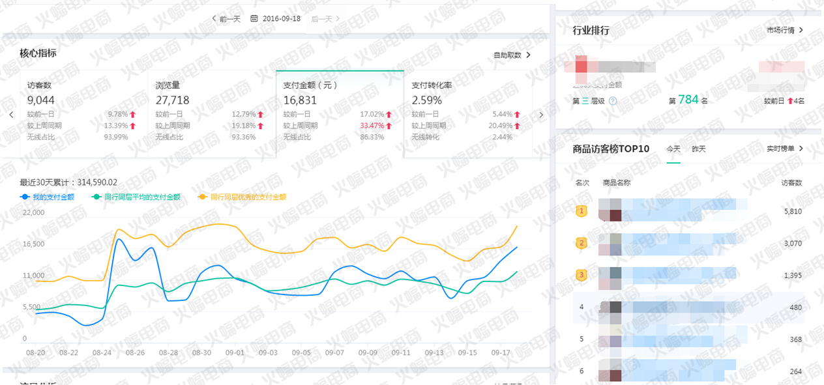Open 实时榜单 link

785,149
